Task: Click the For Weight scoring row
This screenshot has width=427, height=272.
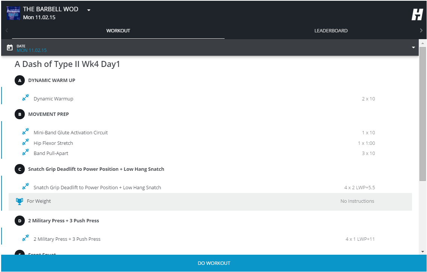Action: point(210,202)
